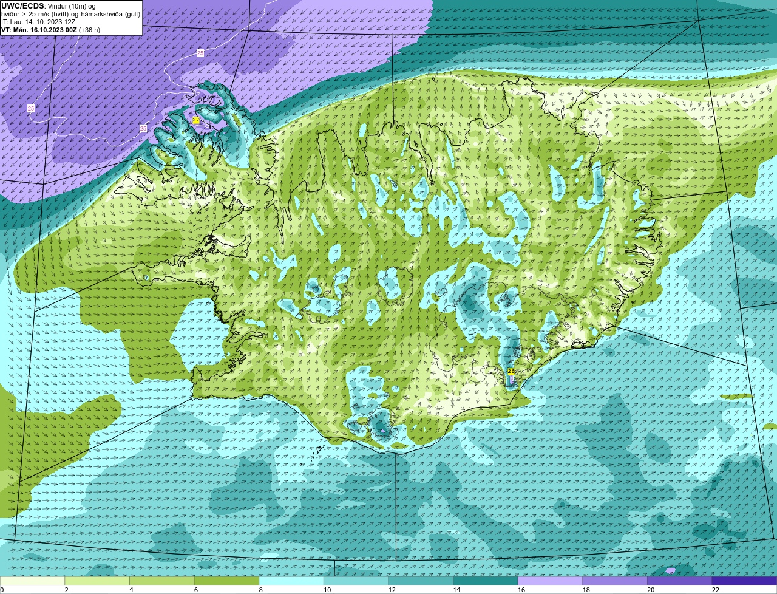Image resolution: width=777 pixels, height=594 pixels.
Task: Select the dark indigo swatch above 22 m/s
Action: 744,581
